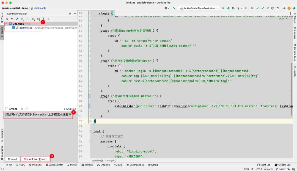Screen dimensions: 297x171
Task: Click the Commit button
Action: [x=12, y=159]
